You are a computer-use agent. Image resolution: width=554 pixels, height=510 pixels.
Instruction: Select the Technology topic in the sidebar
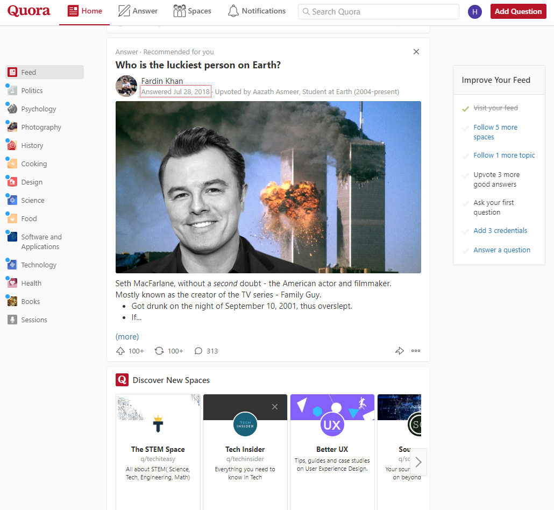click(37, 265)
